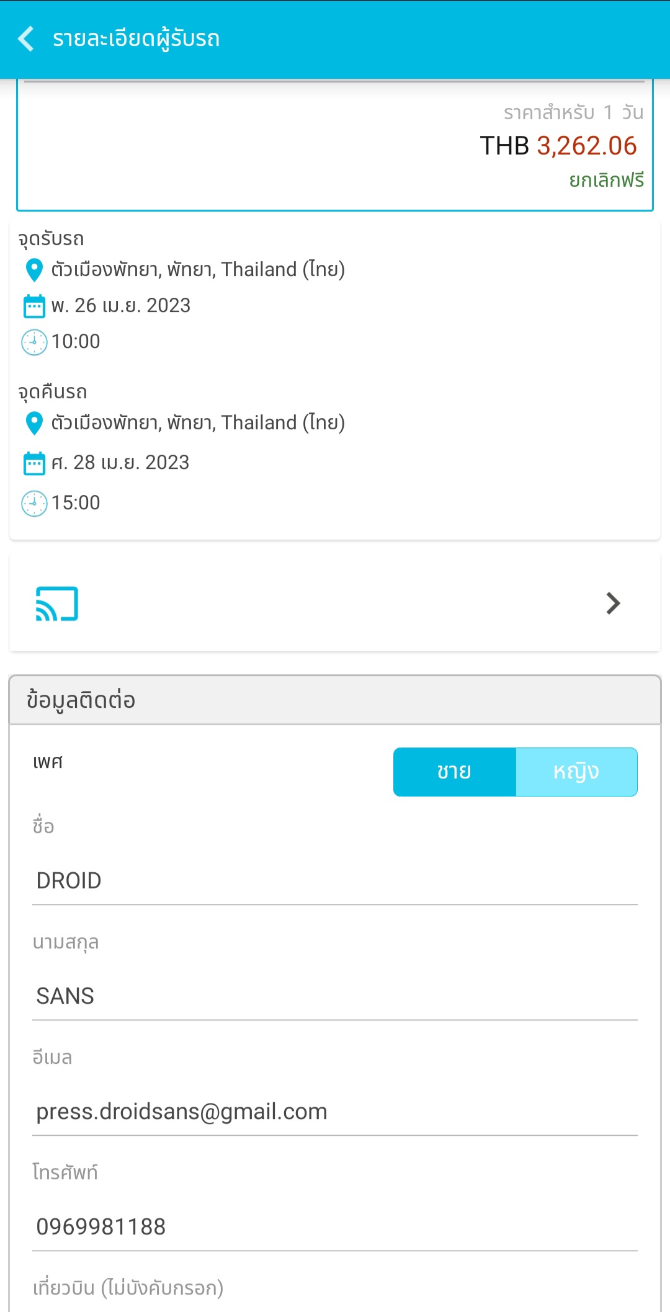Tap drop-off date ศ. 28 เม.ย. 2023

pos(120,463)
